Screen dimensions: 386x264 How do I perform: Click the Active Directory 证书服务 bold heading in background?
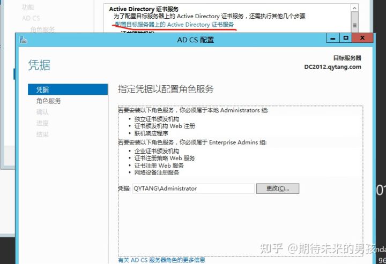pyautogui.click(x=144, y=9)
